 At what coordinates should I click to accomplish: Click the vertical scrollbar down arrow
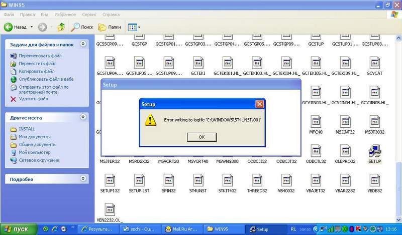coord(398,219)
